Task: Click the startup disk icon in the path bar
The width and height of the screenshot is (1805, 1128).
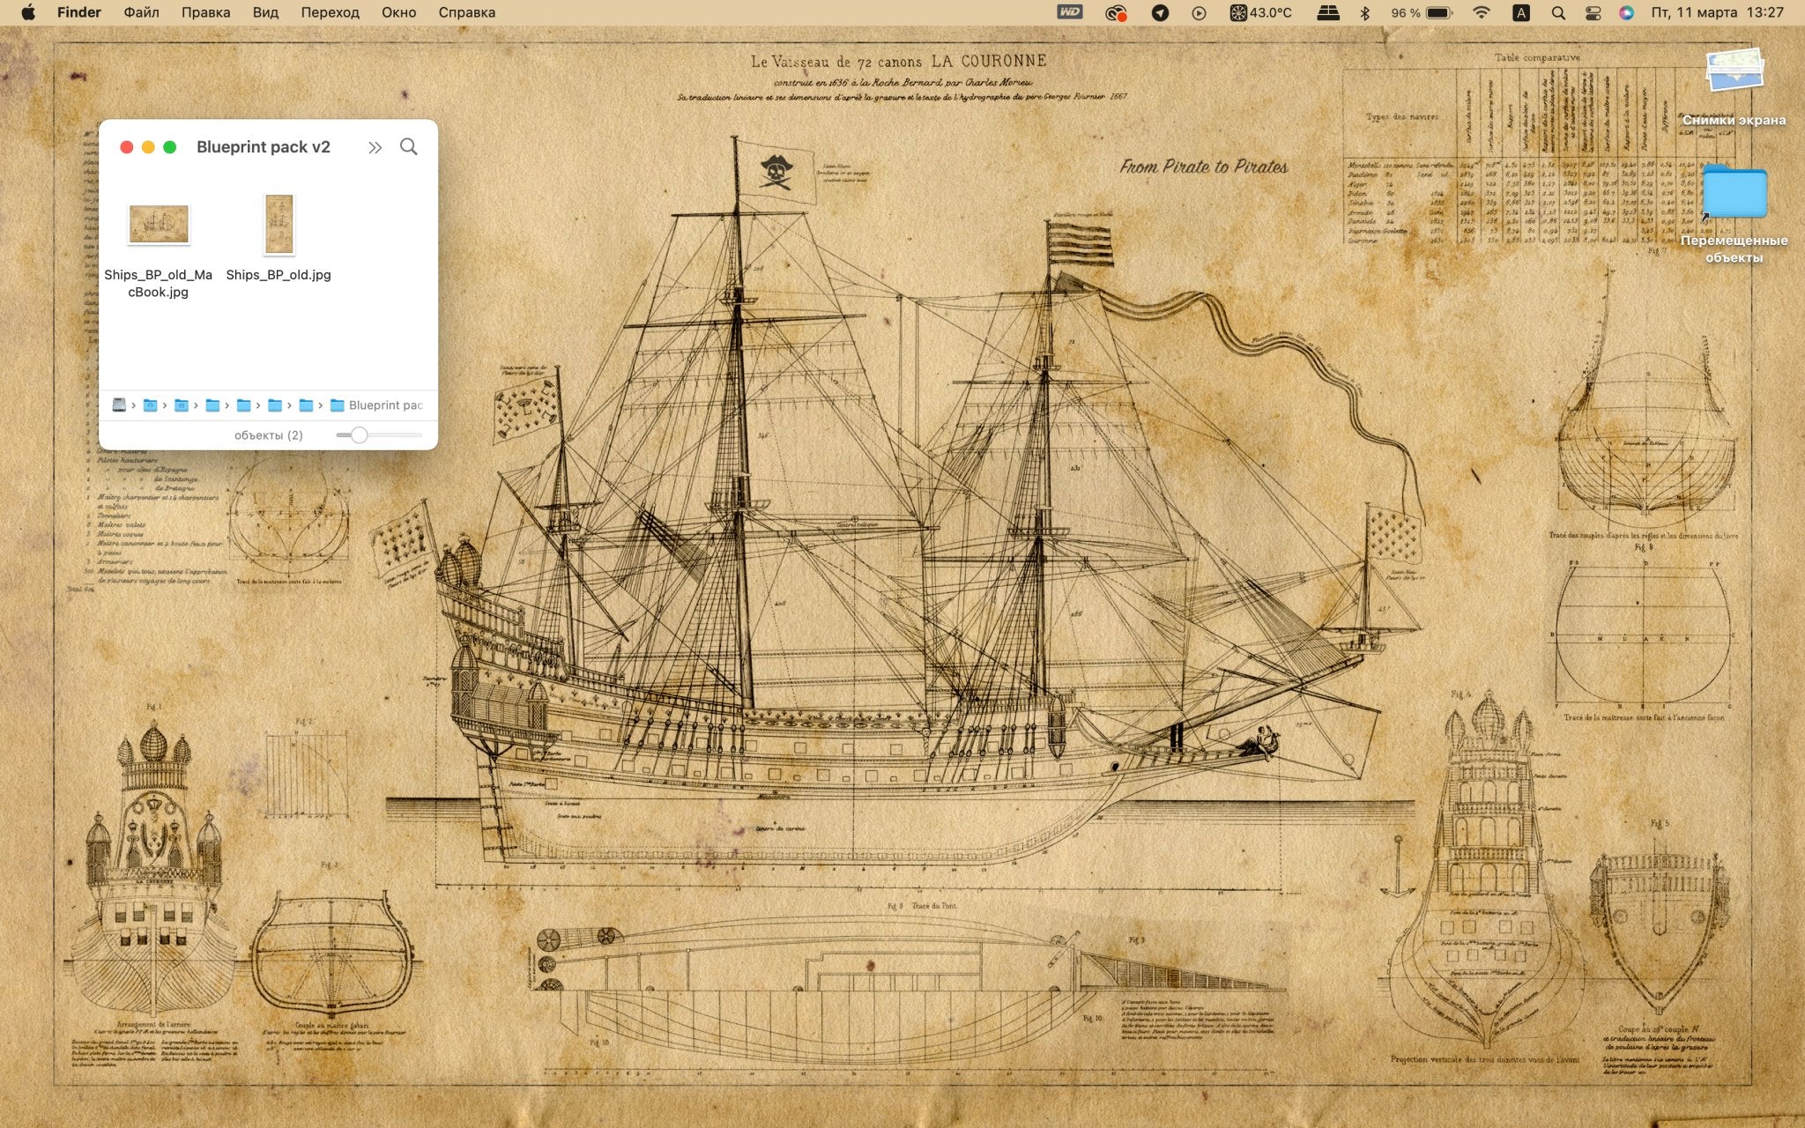Action: (118, 405)
